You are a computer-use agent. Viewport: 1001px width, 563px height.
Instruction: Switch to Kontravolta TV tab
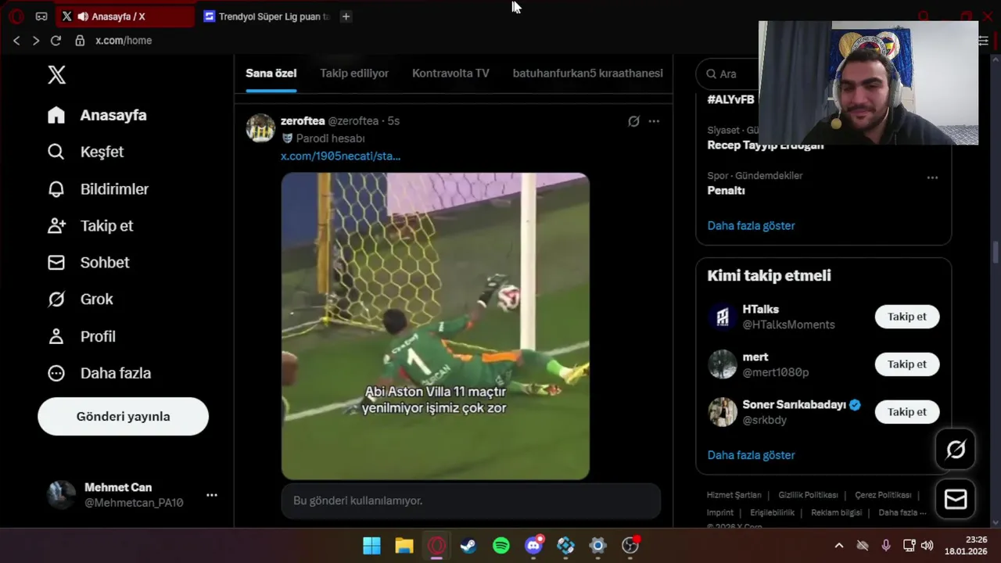[450, 74]
